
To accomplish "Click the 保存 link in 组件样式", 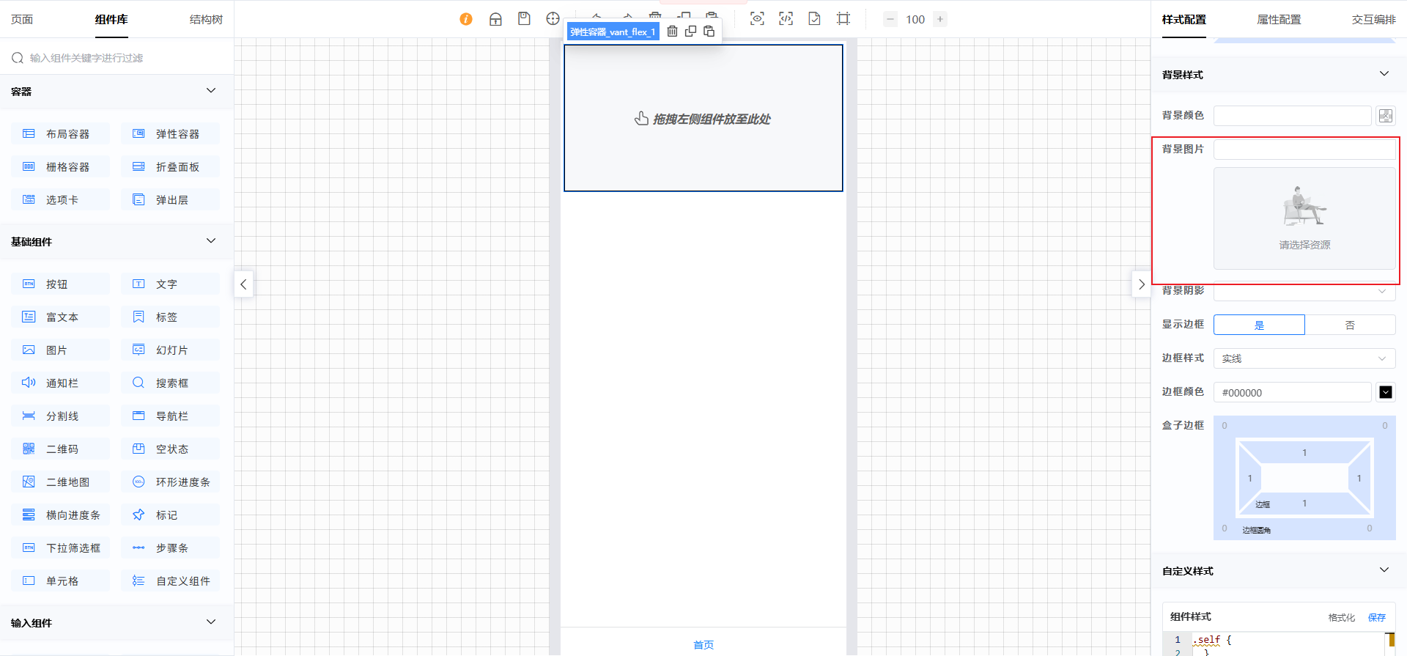I will (x=1376, y=617).
